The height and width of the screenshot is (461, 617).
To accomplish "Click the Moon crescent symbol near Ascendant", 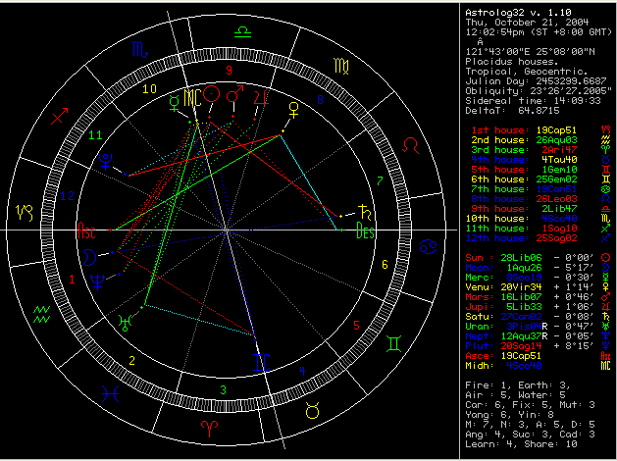I will [90, 257].
